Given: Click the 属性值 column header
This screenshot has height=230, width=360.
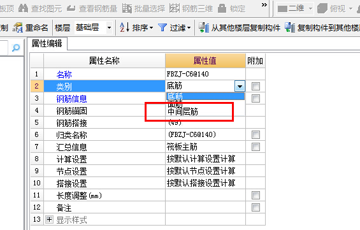Looking at the screenshot, I should [205, 61].
